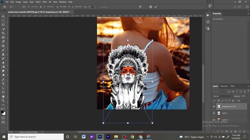Open the Fill value dropdown
The image size is (250, 140).
point(248,101)
